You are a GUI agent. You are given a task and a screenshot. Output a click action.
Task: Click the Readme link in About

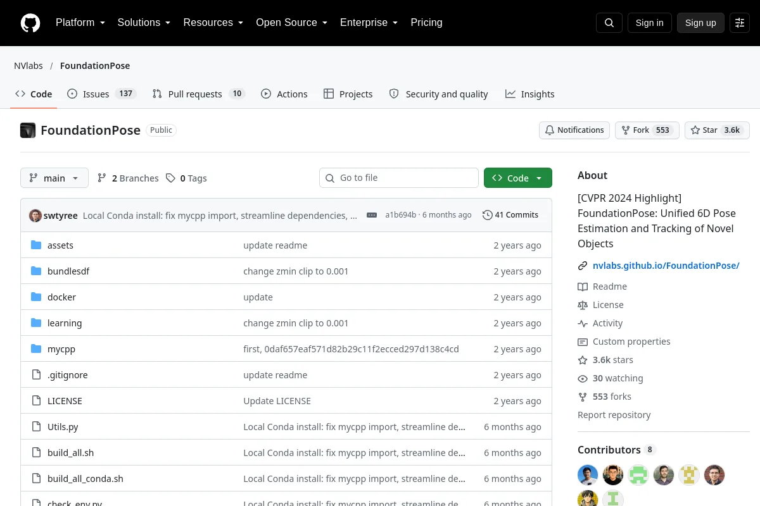tap(602, 287)
